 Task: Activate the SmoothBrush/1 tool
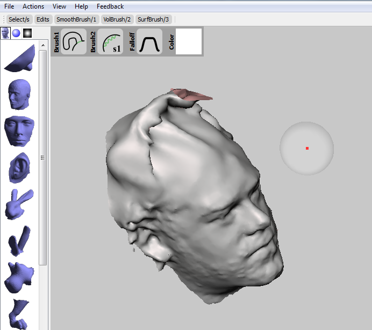(76, 19)
